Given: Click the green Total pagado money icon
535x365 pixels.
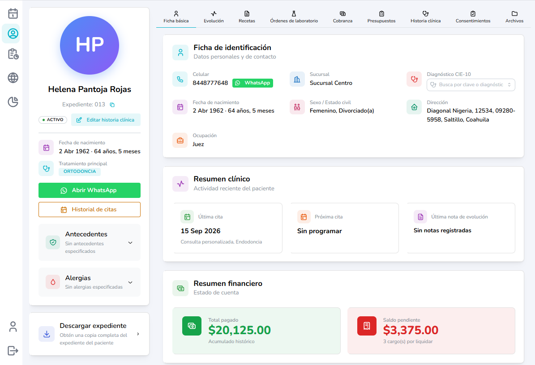Looking at the screenshot, I should point(192,326).
